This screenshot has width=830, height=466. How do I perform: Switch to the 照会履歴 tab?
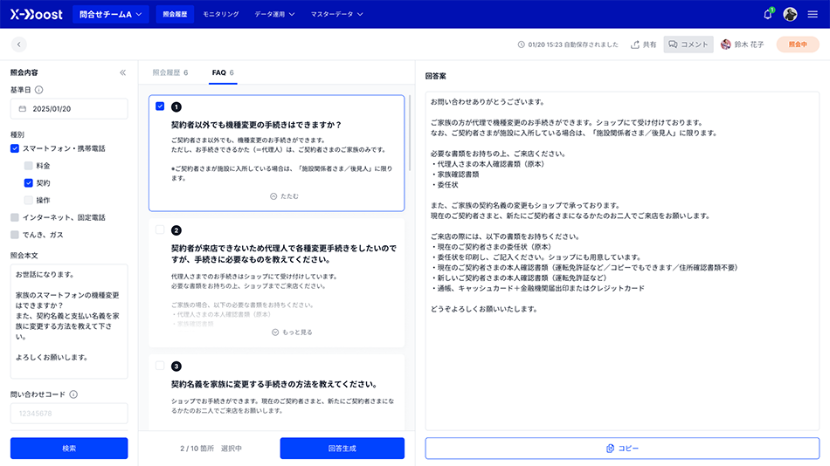[169, 72]
